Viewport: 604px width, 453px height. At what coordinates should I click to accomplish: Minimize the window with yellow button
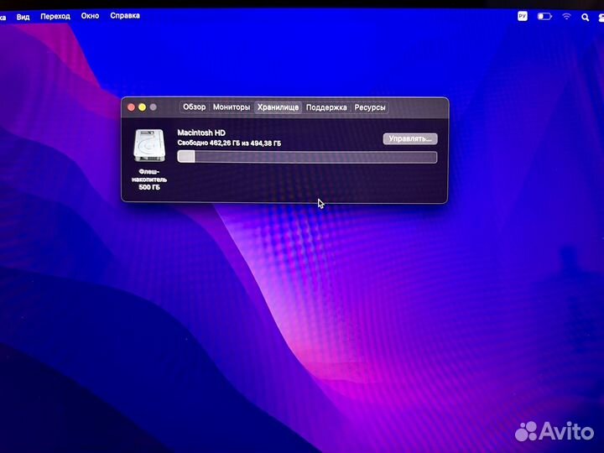pyautogui.click(x=142, y=107)
